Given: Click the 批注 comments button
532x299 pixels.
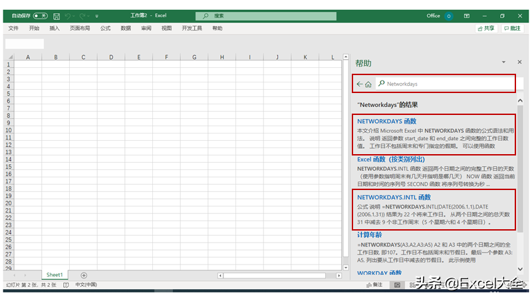Looking at the screenshot, I should [513, 29].
